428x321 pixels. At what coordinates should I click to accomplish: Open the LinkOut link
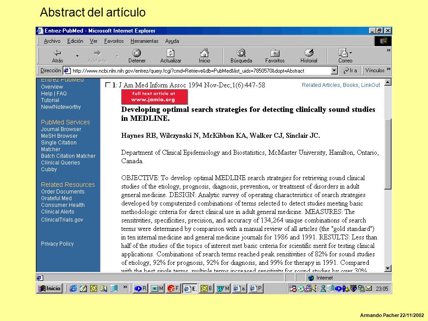370,85
